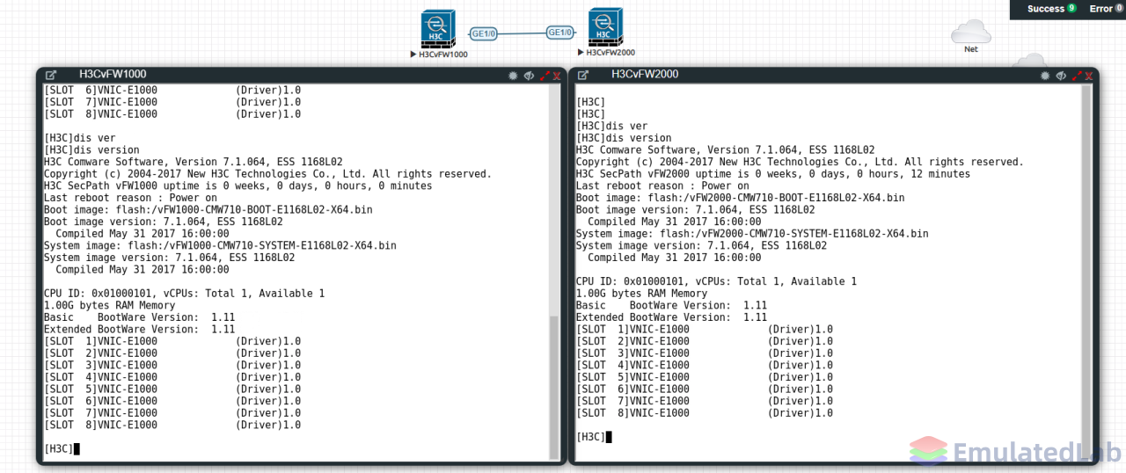The height and width of the screenshot is (473, 1126).
Task: Close the H3CvFW2000 console window
Action: (1089, 76)
